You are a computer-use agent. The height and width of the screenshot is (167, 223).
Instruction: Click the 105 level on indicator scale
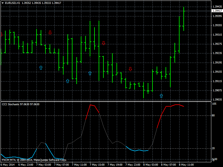(x=214, y=104)
